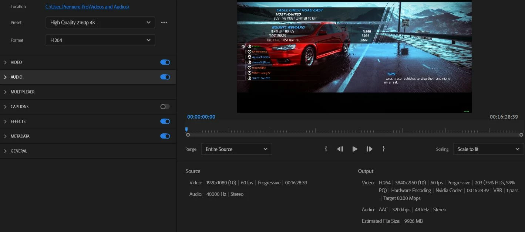Toggle the EFFECTS switch

click(165, 122)
